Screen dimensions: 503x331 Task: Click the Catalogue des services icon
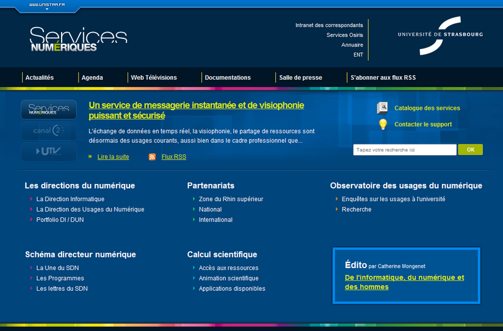(382, 108)
